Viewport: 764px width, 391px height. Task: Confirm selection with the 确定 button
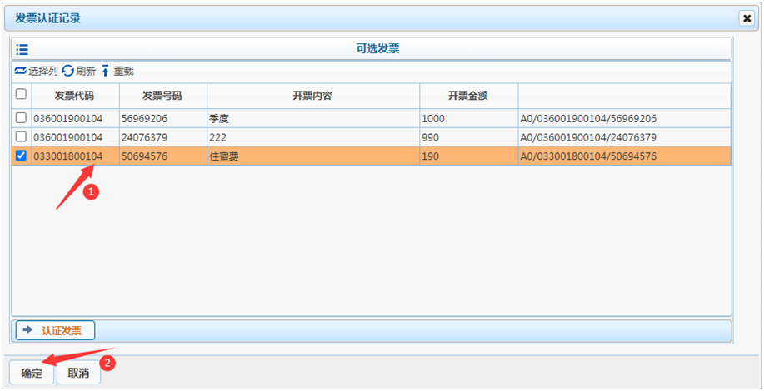[x=32, y=374]
